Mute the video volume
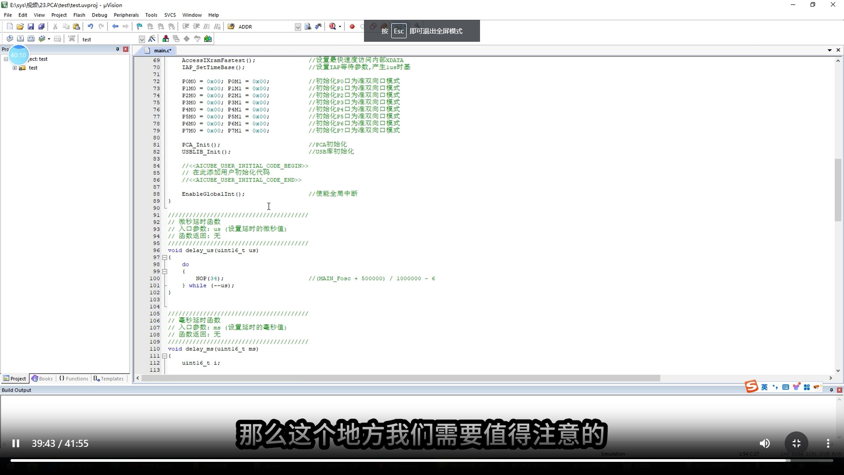The image size is (844, 475). [x=765, y=443]
